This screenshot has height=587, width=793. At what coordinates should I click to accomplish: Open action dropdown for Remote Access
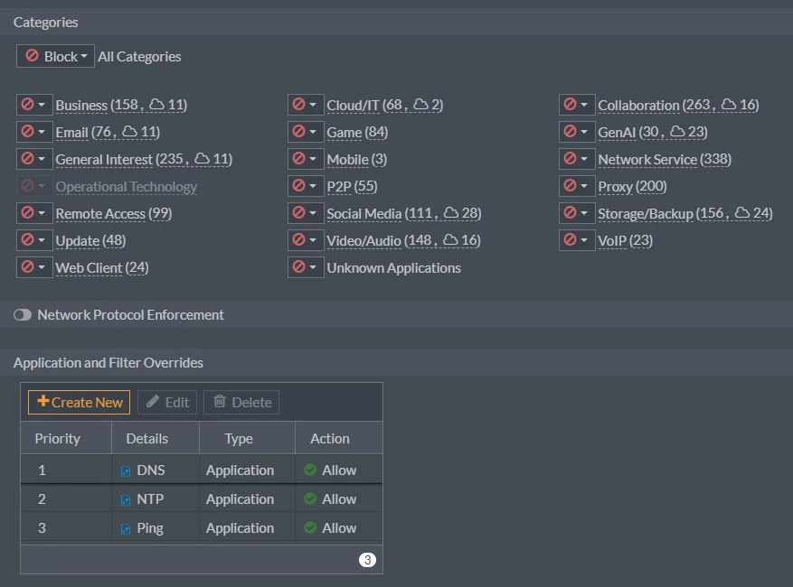[x=34, y=213]
